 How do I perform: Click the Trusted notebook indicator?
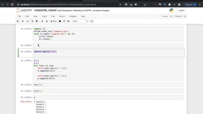point(165,16)
